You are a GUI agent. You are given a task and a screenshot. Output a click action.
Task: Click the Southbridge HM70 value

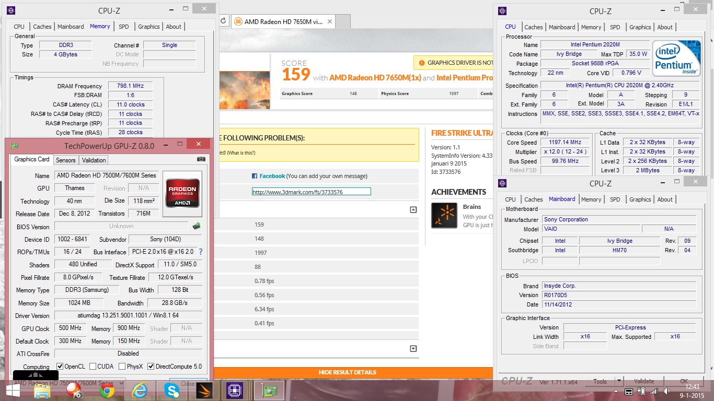point(619,250)
